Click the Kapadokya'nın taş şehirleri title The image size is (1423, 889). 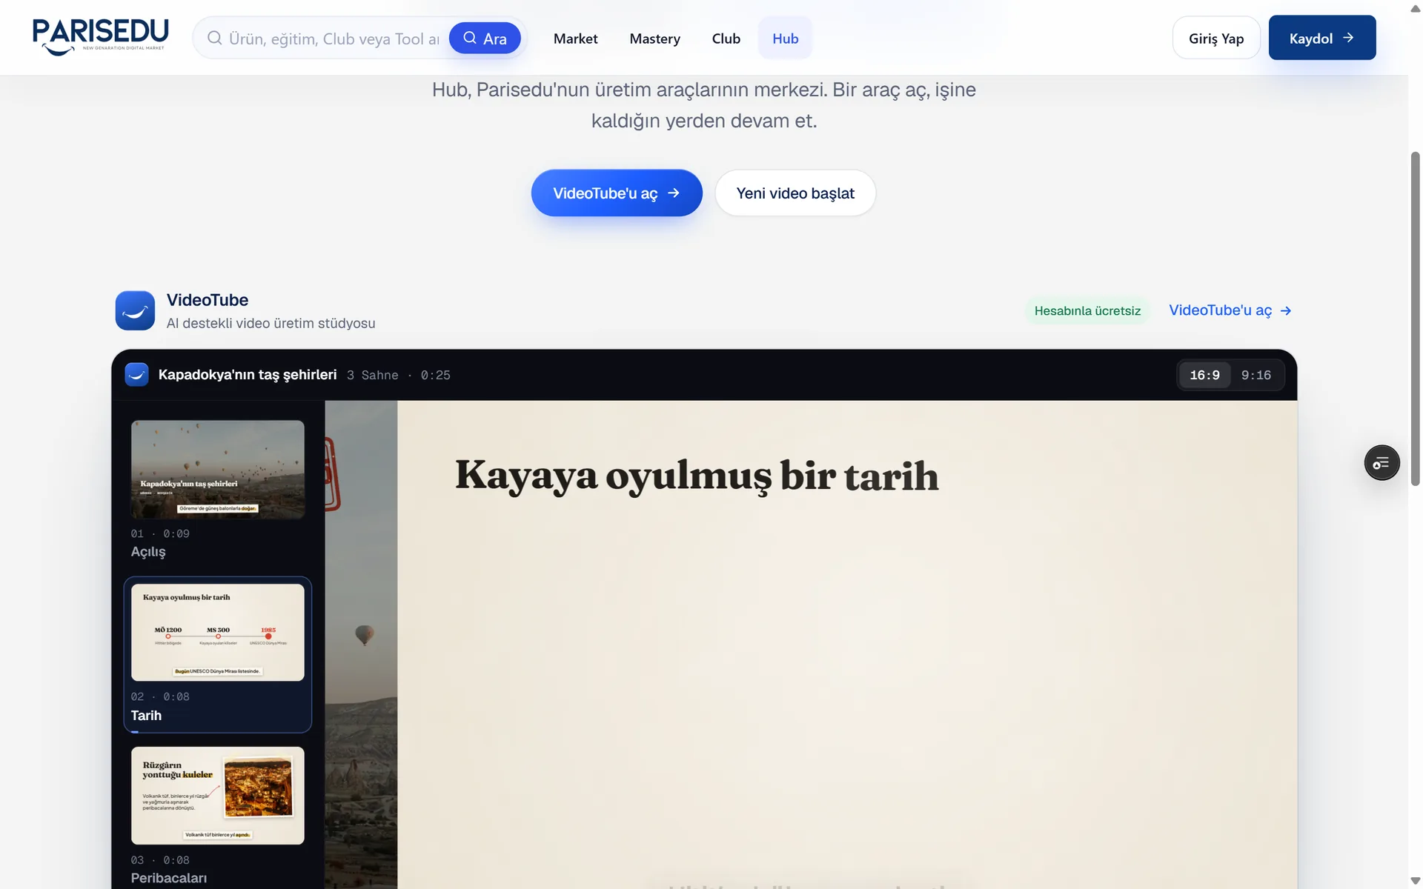pyautogui.click(x=248, y=375)
